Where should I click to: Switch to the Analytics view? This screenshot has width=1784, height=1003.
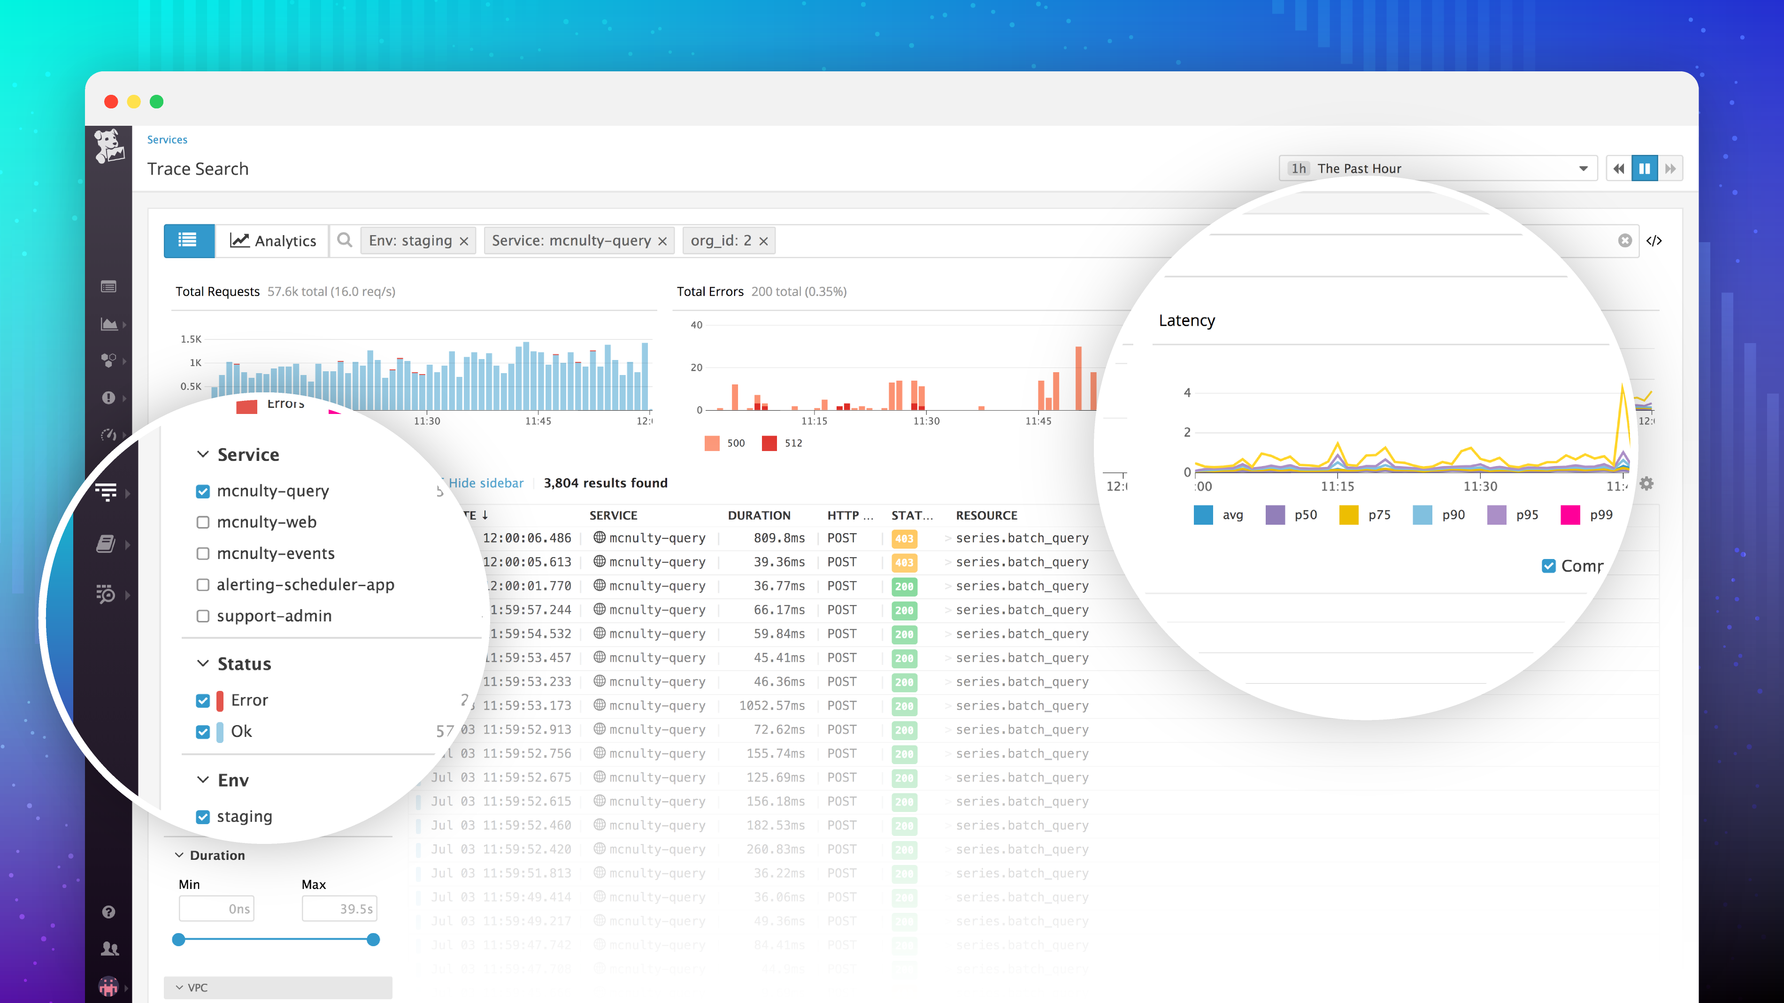(x=273, y=240)
